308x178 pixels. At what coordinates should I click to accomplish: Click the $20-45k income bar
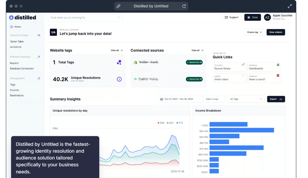click(241, 130)
